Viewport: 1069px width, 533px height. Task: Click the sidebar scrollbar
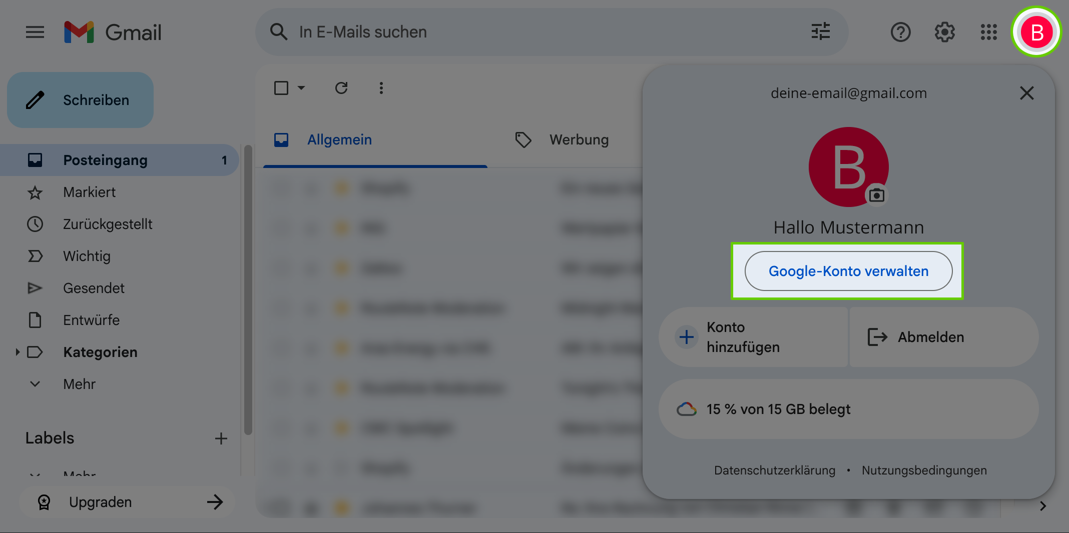point(248,290)
